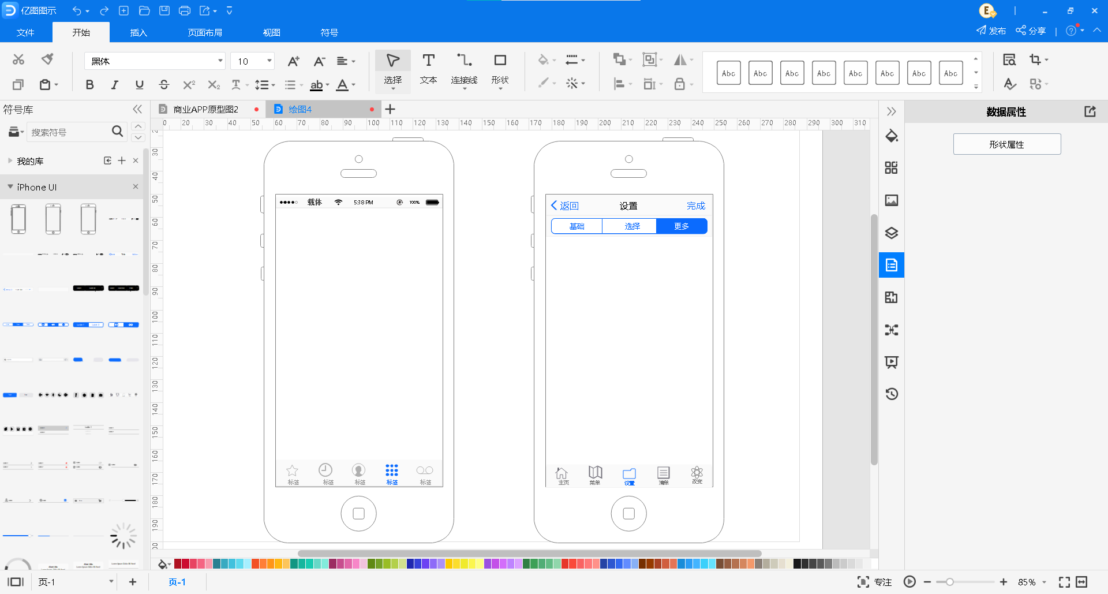Click the search magnifier in symbol library

pyautogui.click(x=117, y=132)
